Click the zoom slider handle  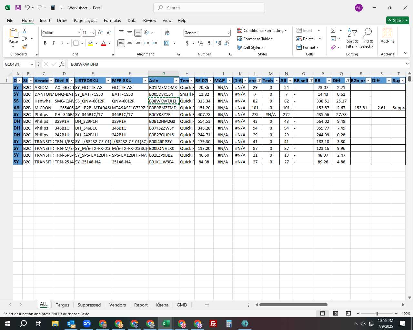click(377, 314)
